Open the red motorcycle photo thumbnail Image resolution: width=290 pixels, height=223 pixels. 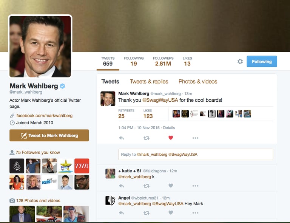point(49,214)
